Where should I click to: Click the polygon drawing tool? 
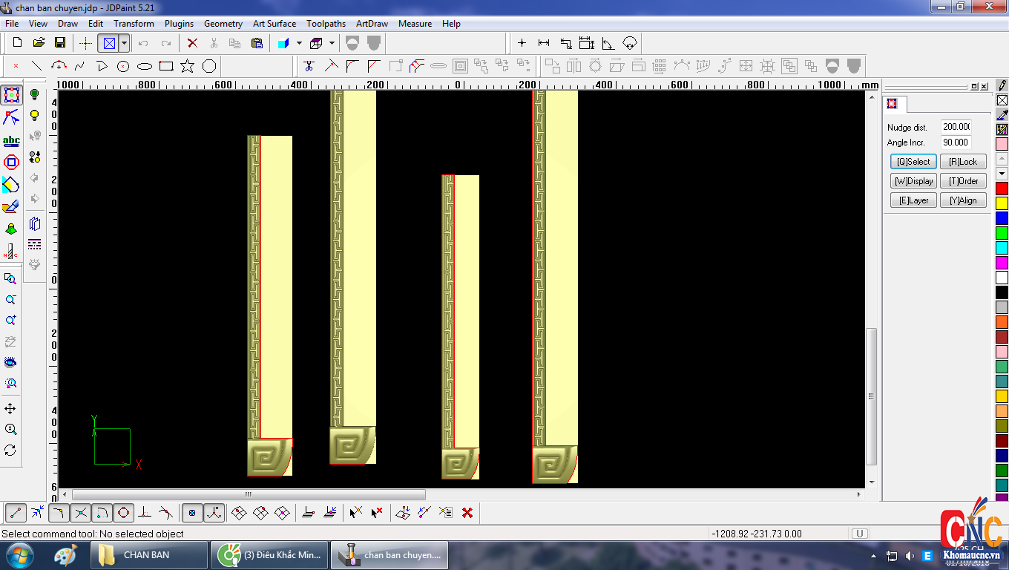tap(209, 66)
